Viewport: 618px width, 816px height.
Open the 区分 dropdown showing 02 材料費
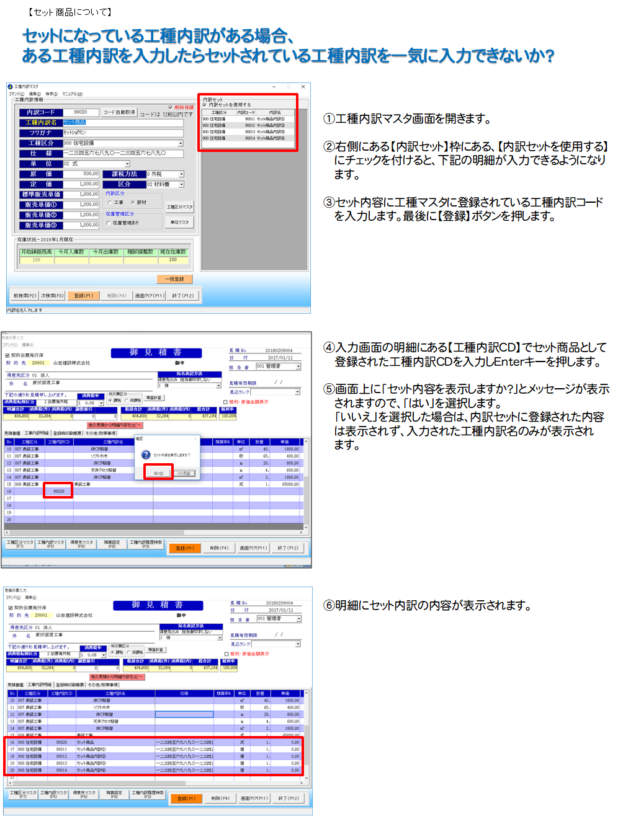click(x=181, y=184)
